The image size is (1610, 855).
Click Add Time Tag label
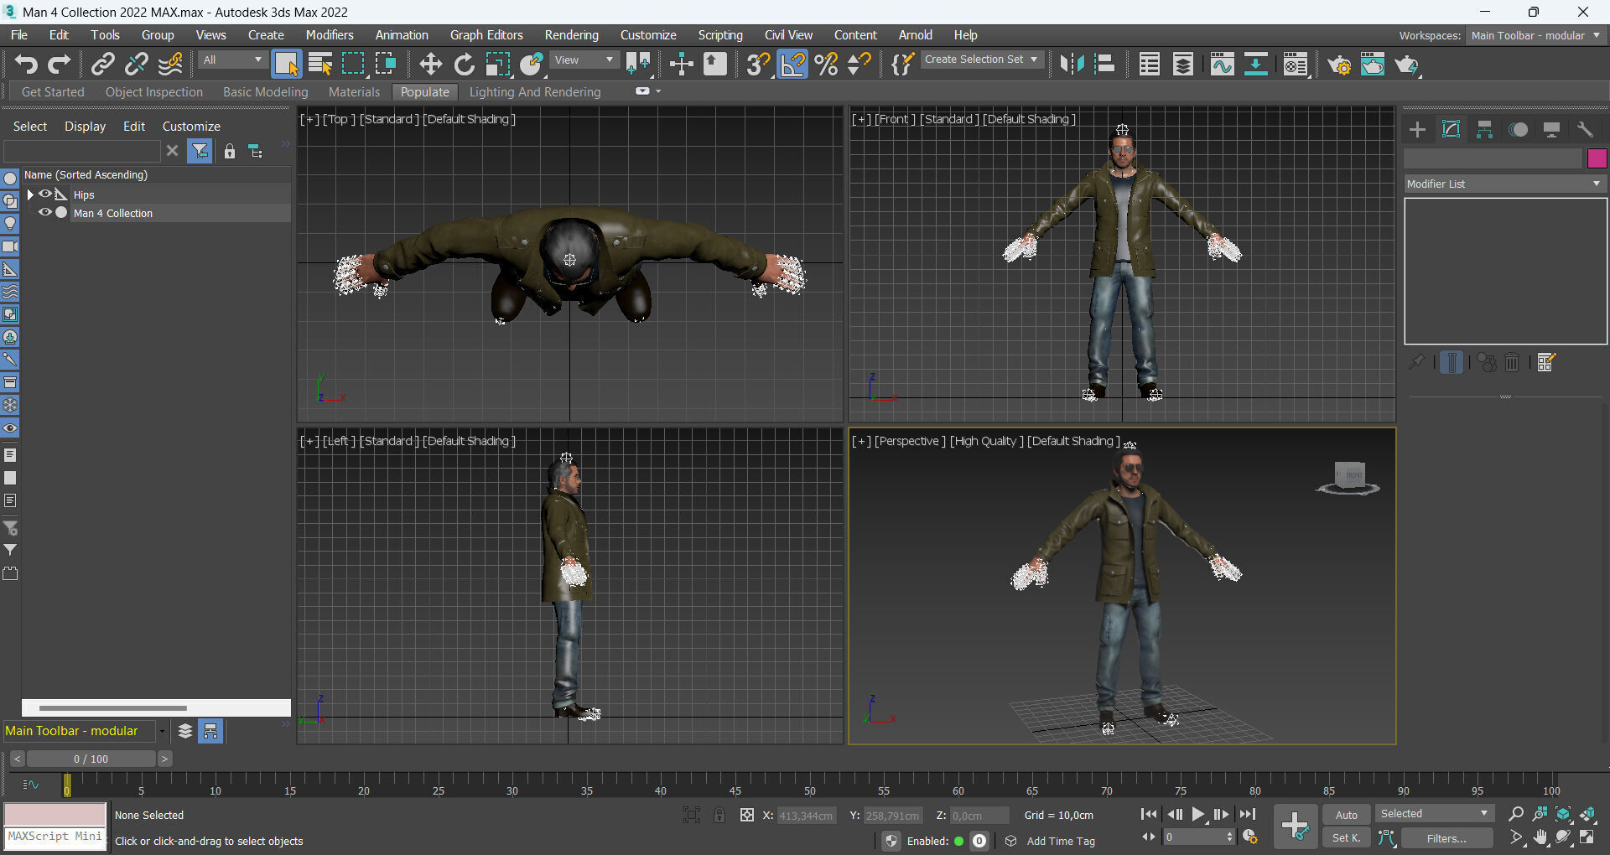point(1061,841)
